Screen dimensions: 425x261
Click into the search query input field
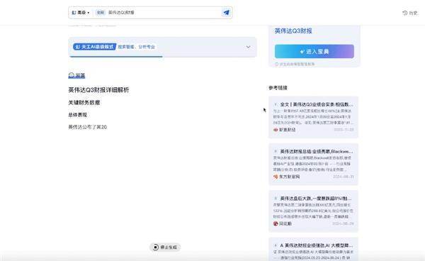tap(164, 13)
